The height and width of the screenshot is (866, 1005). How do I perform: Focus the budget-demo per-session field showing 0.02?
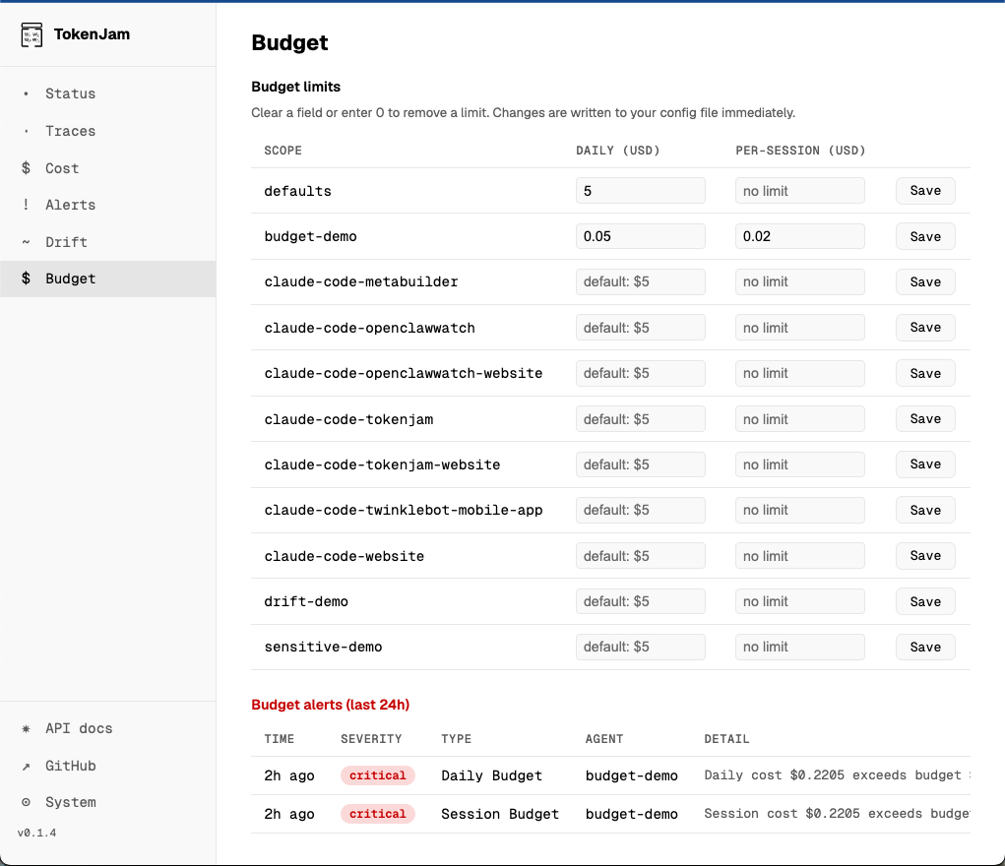[800, 236]
